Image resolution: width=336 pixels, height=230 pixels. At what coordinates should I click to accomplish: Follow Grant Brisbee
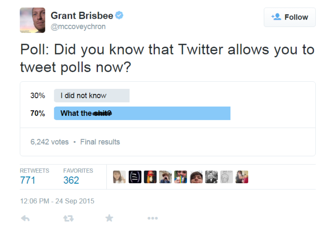point(290,17)
